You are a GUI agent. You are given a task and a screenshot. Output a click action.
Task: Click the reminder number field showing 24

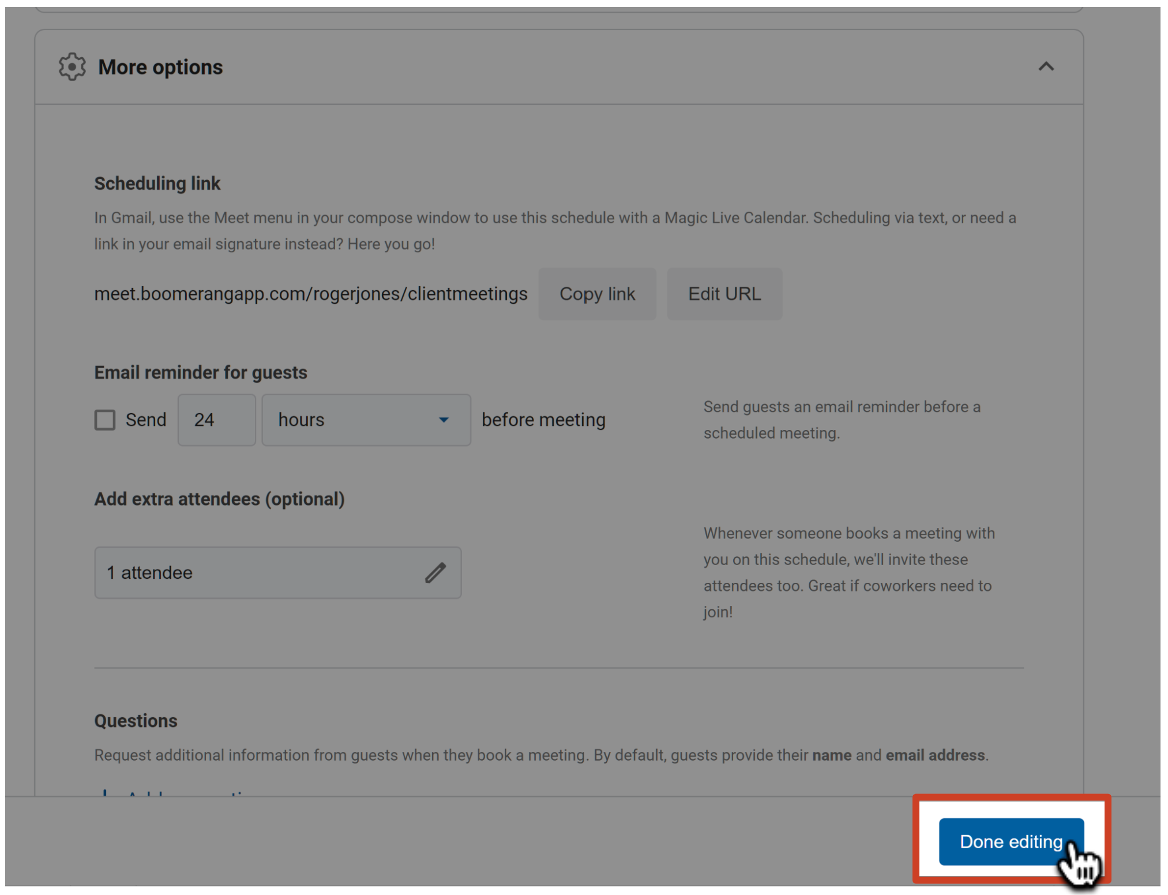[217, 420]
